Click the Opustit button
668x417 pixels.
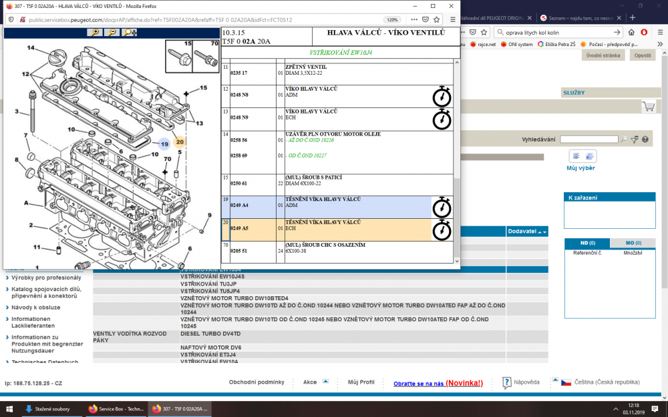tap(643, 55)
